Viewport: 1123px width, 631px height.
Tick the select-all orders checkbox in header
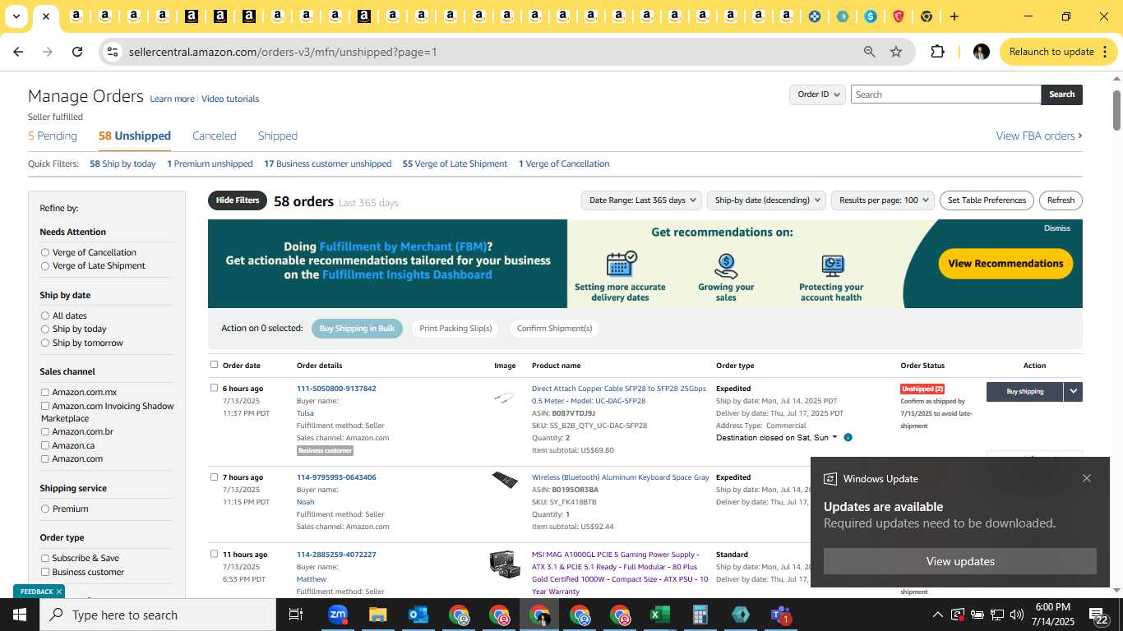click(214, 365)
